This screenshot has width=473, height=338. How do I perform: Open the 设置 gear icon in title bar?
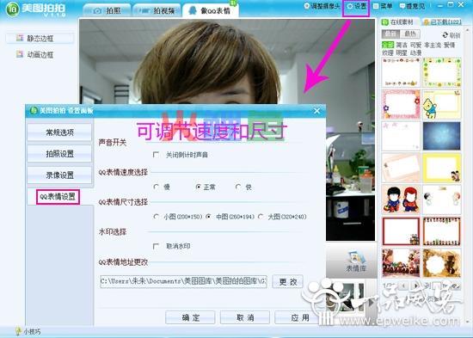(350, 6)
